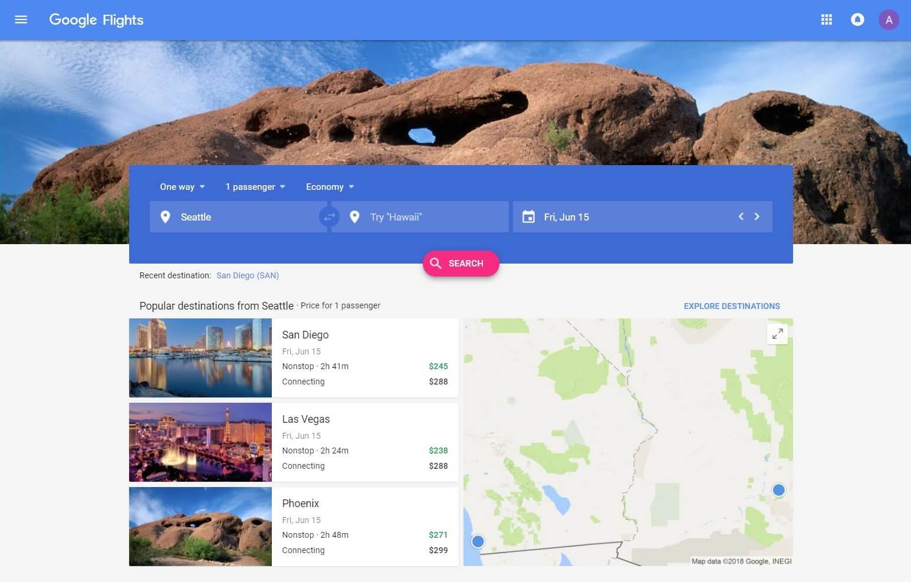Swap origin and destination airports
The width and height of the screenshot is (911, 582).
click(x=329, y=216)
